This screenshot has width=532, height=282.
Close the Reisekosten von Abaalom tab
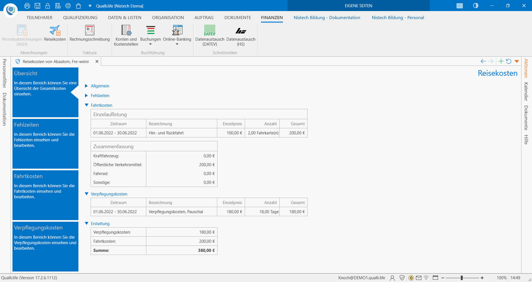[97, 61]
